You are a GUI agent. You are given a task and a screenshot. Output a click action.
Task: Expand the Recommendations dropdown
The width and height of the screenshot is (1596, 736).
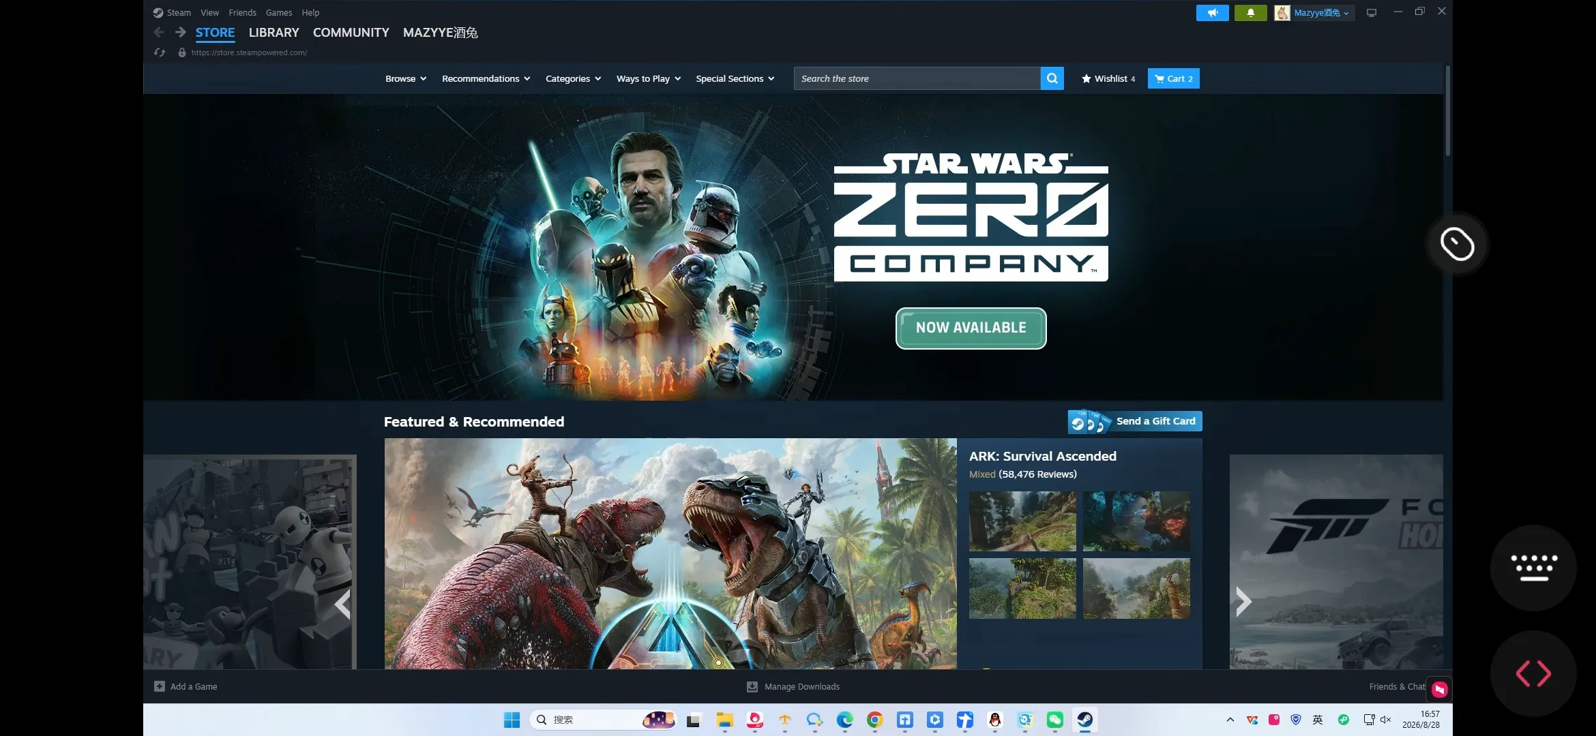486,78
